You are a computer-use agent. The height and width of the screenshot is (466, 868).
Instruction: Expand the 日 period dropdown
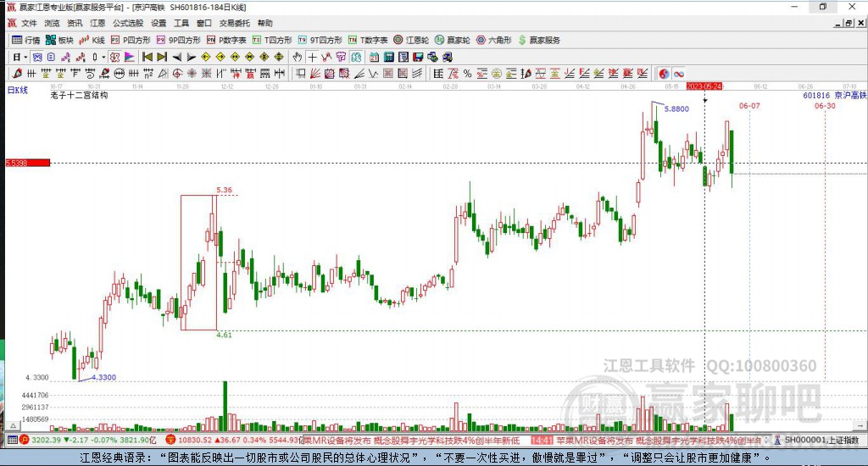25,57
